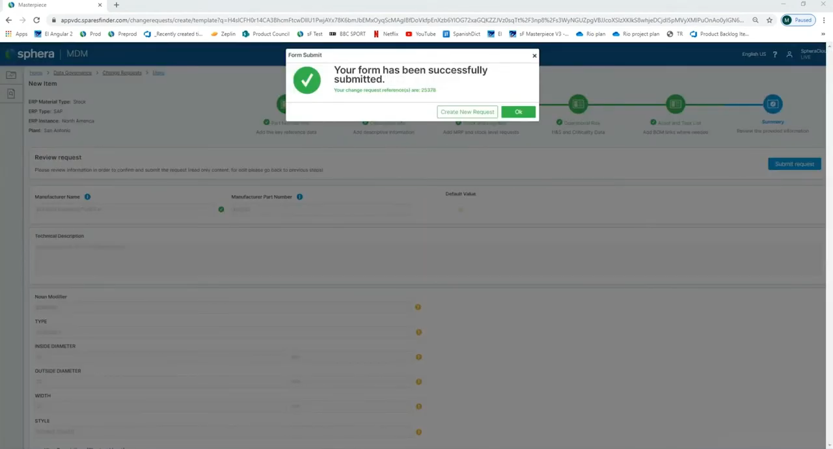Click the browser reload button
Viewport: 833px width, 449px height.
36,20
